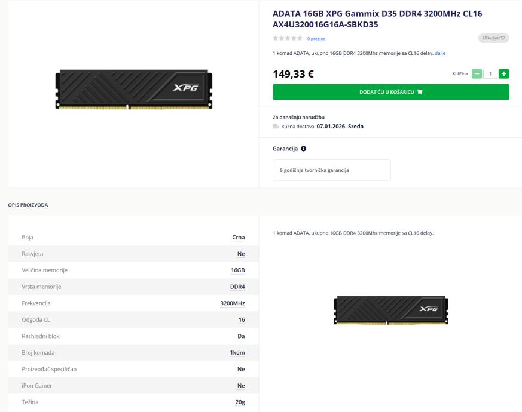This screenshot has width=522, height=412.
Task: Click the empty star rating row
Action: 287,39
